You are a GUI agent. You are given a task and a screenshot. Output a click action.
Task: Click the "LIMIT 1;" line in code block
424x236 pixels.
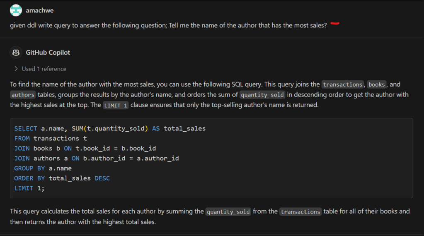tap(29, 188)
